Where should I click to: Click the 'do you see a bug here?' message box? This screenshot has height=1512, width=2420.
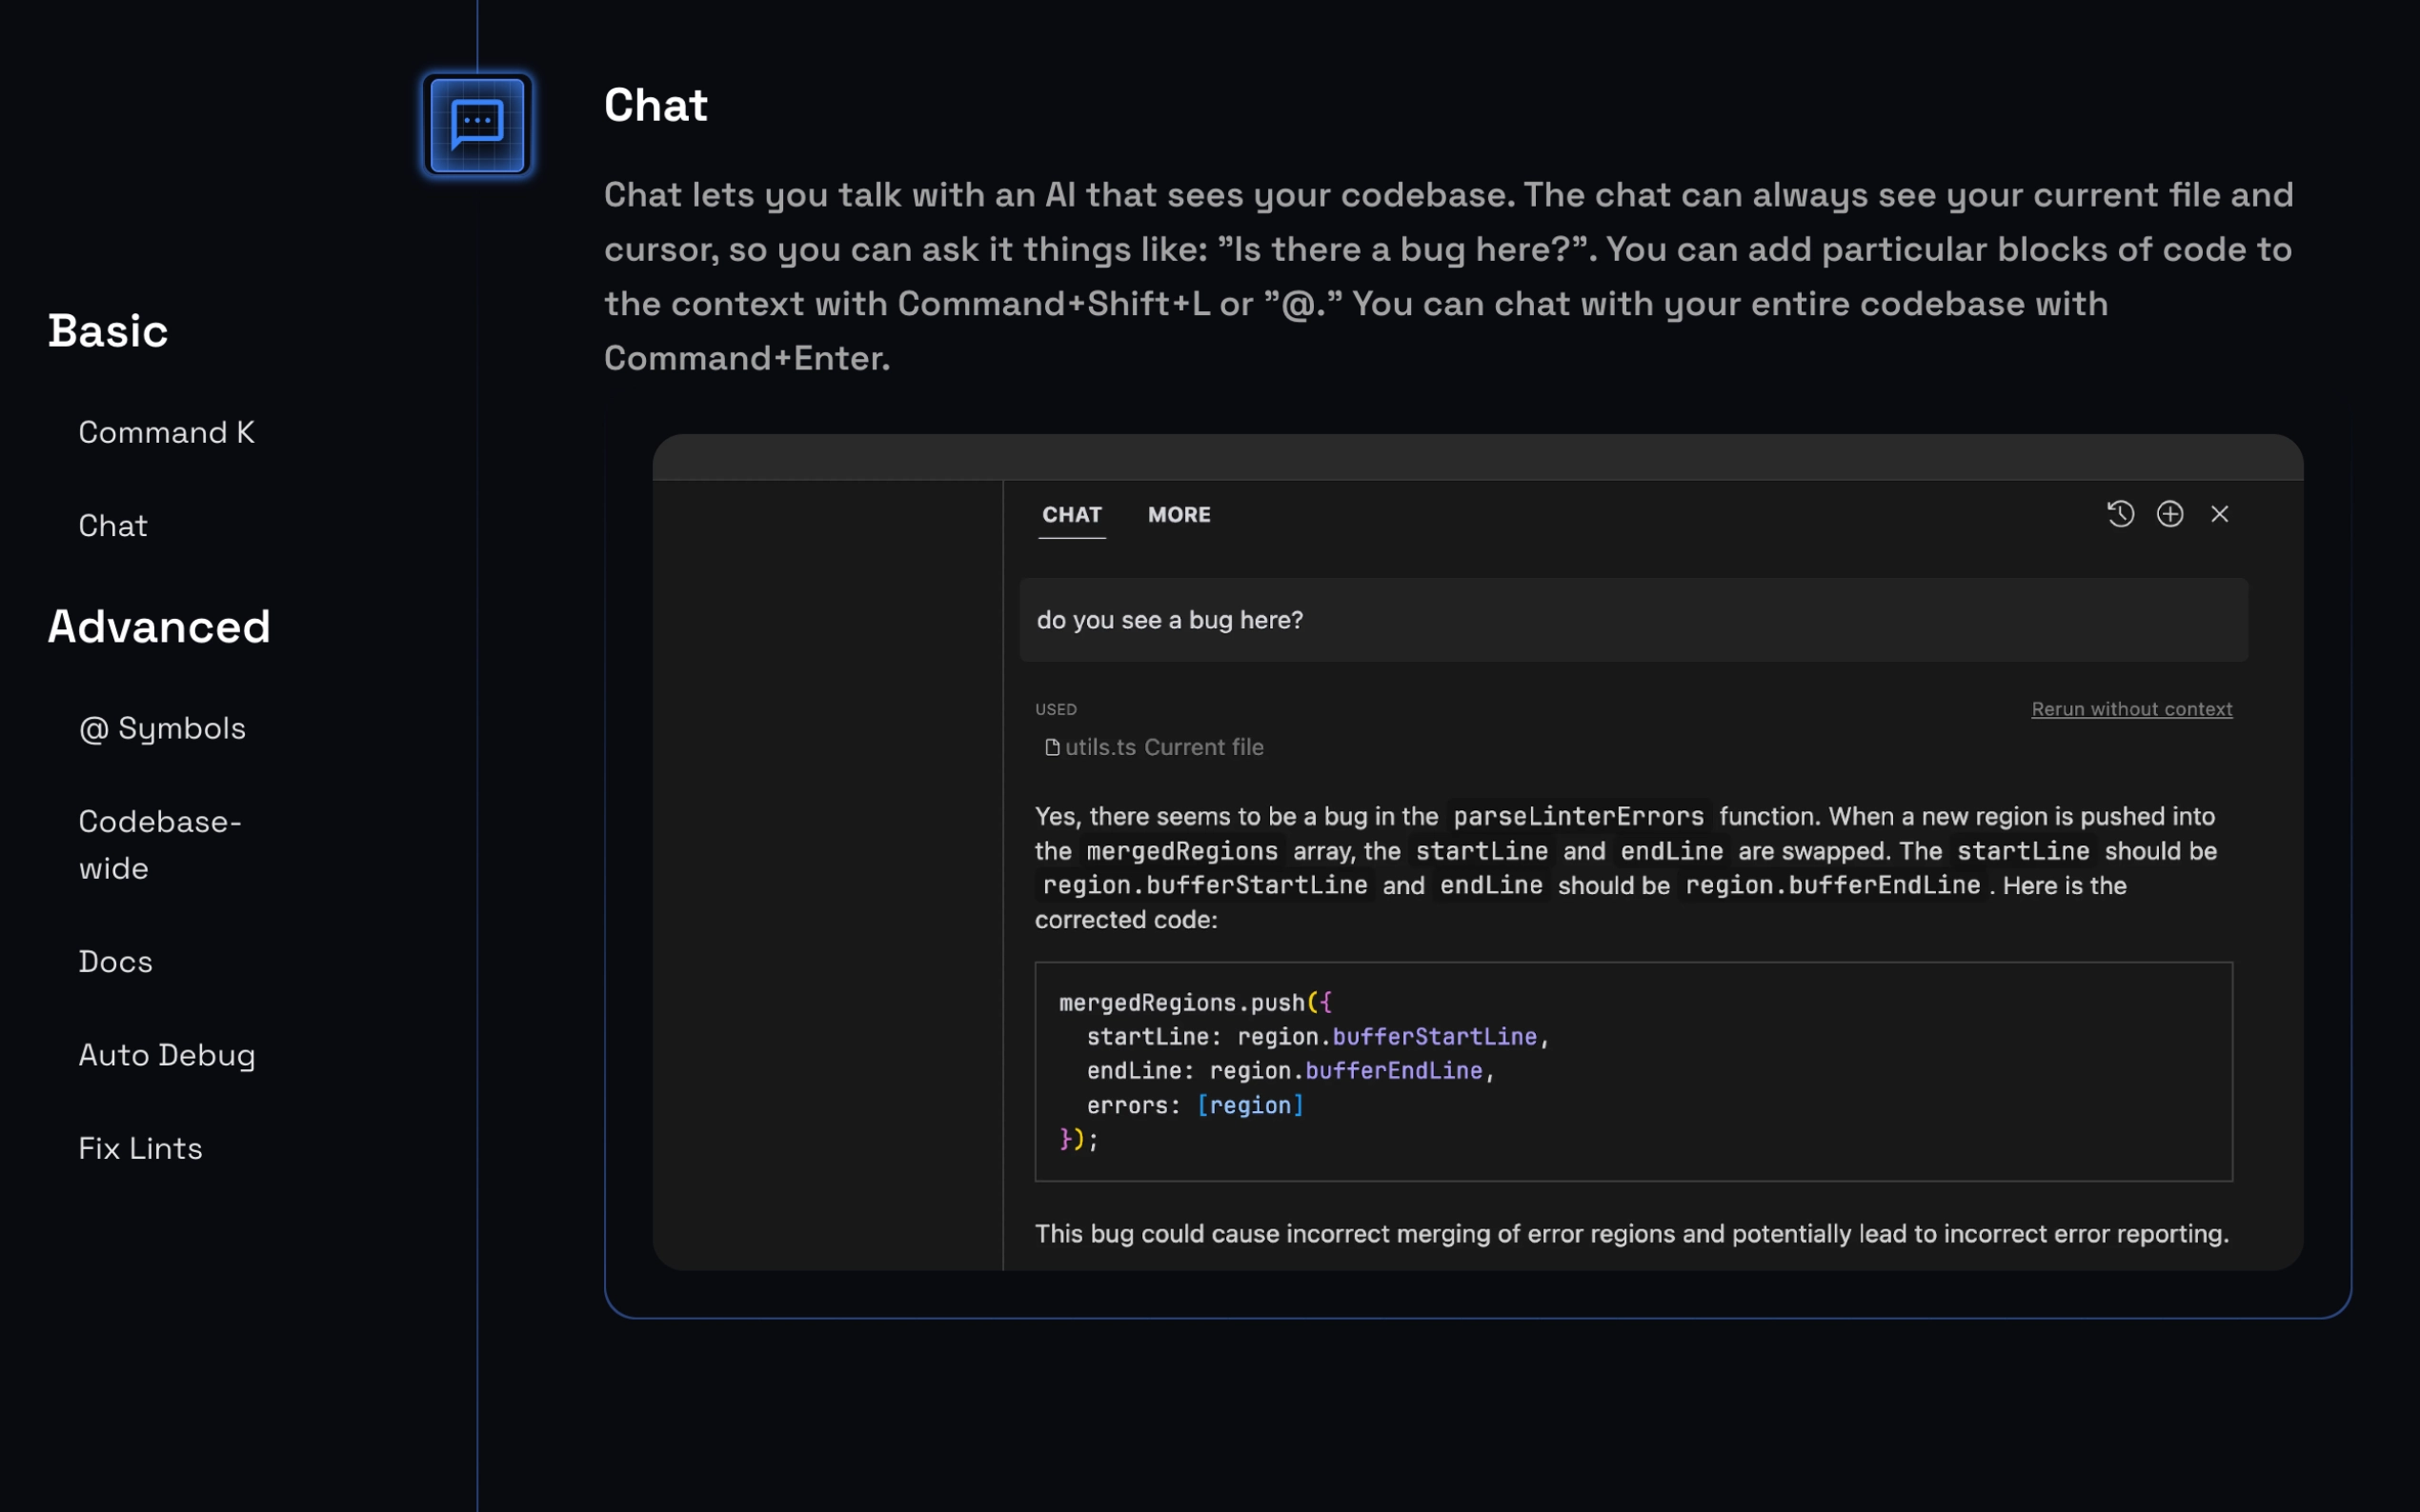(x=1633, y=620)
